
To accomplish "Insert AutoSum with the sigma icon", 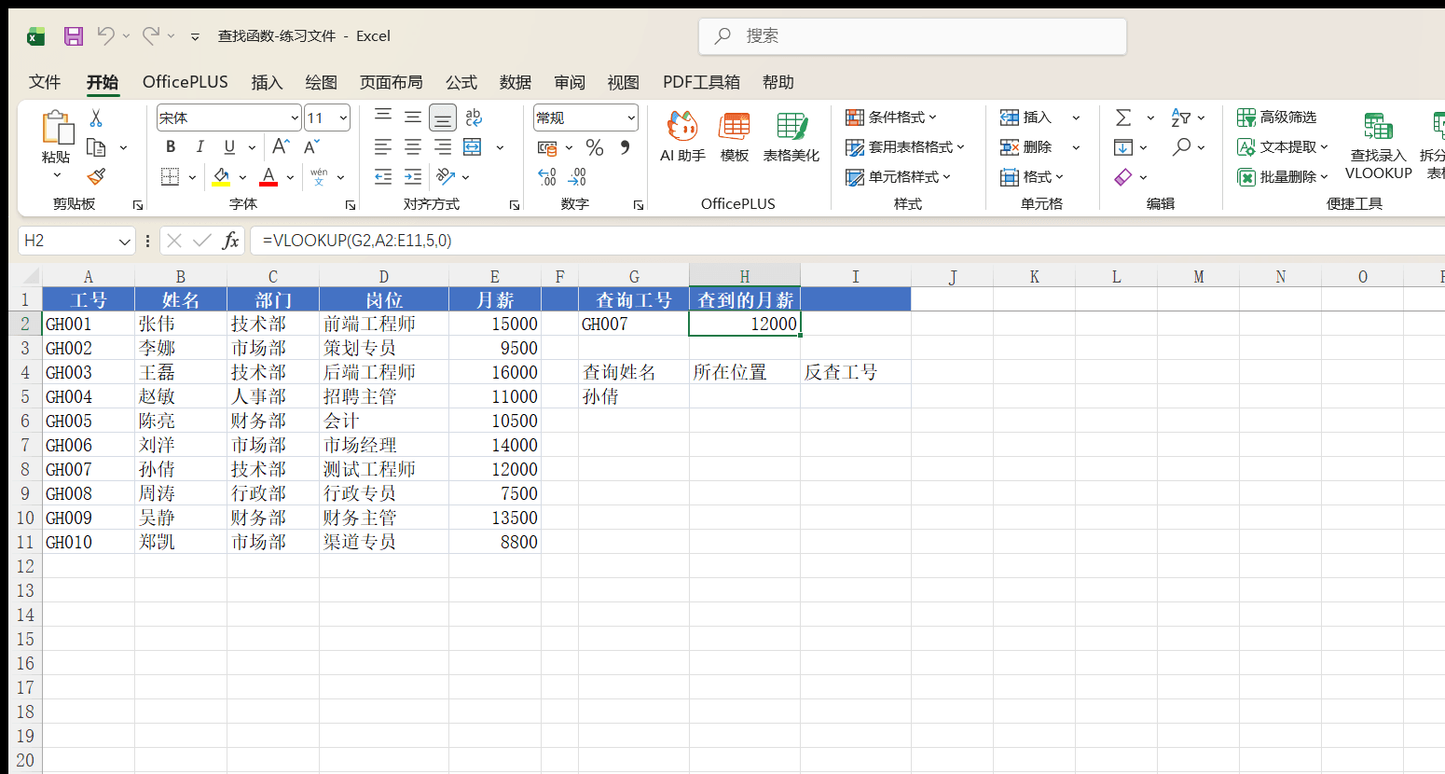I will point(1123,117).
